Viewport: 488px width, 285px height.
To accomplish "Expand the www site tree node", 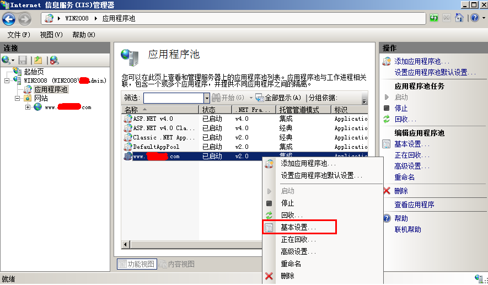I will (28, 107).
